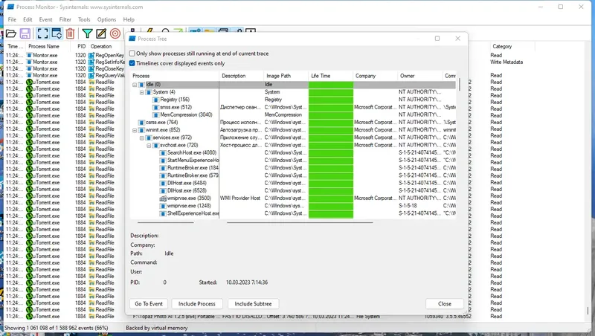Viewport: 595px width, 336px height.
Task: Click the Showing events count status text
Action: (x=57, y=328)
